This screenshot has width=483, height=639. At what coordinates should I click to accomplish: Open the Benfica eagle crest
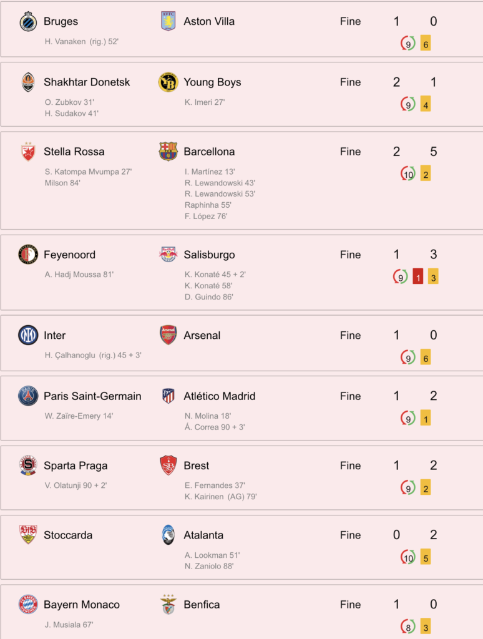(168, 604)
